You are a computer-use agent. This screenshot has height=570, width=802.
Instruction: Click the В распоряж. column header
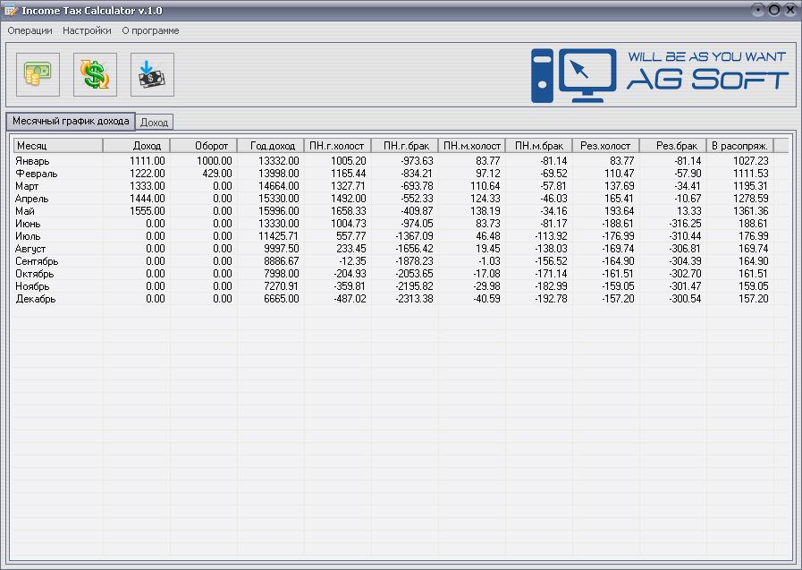pyautogui.click(x=739, y=146)
